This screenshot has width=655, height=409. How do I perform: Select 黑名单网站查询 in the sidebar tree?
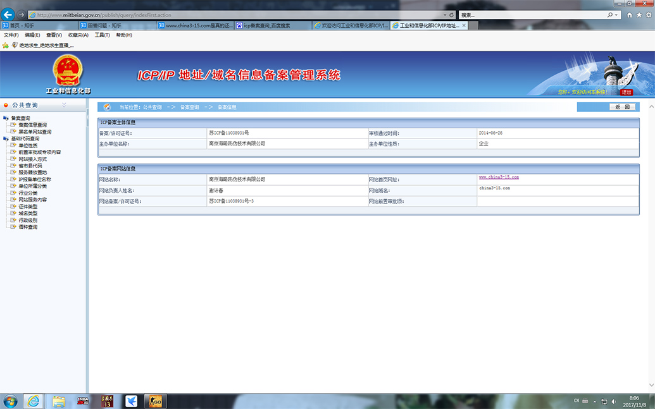[35, 132]
